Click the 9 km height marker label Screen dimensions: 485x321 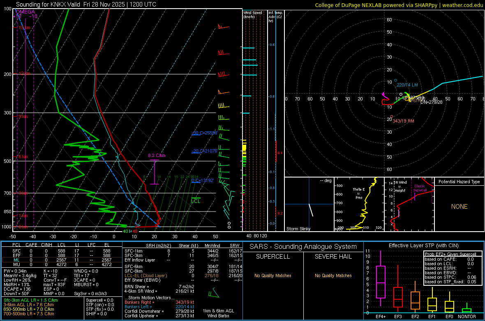coord(23,117)
